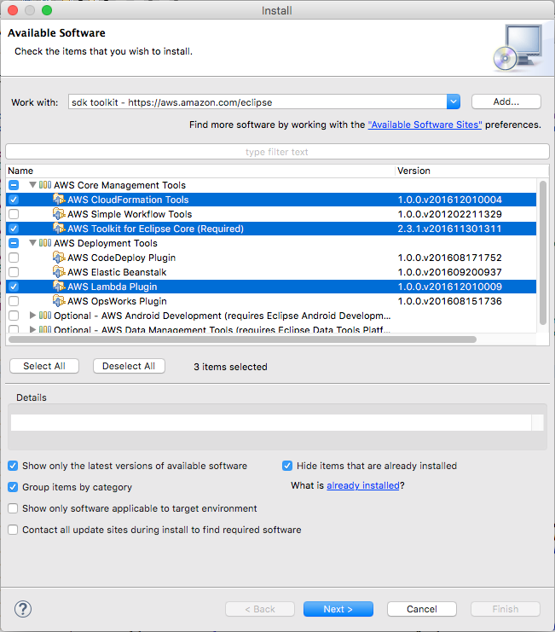Screen dimensions: 555x632
Task: Collapse the AWS Deployment Tools tree
Action: tap(33, 243)
